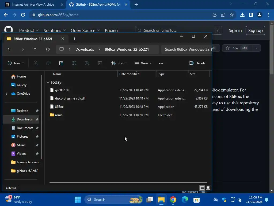Open GitHub Product menu

coord(29,31)
